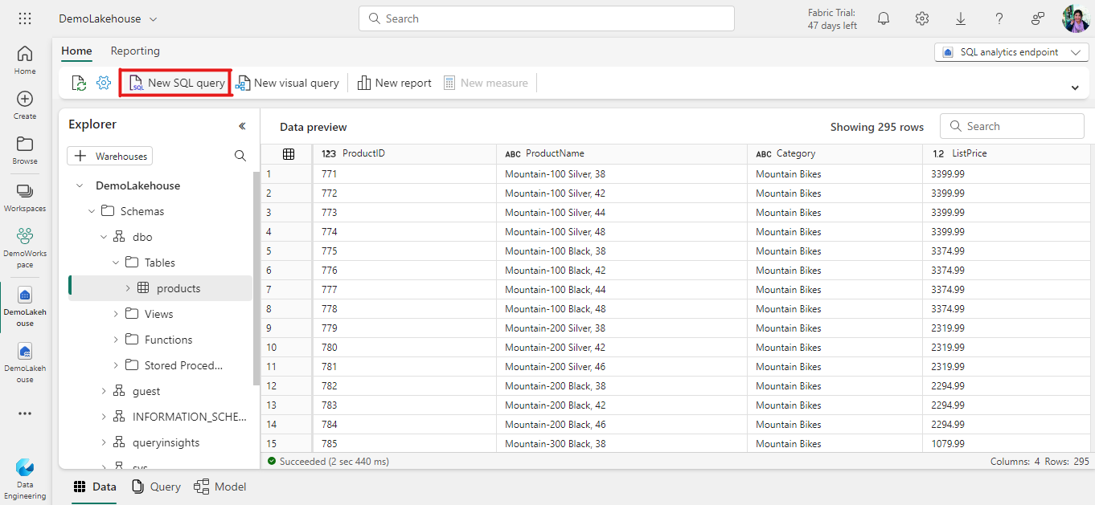
Task: Open the feedback icon in the header
Action: [x=1038, y=18]
